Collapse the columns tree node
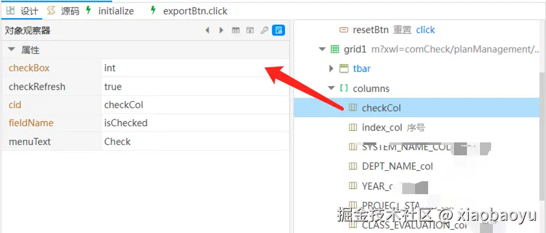The image size is (546, 233). [x=331, y=88]
